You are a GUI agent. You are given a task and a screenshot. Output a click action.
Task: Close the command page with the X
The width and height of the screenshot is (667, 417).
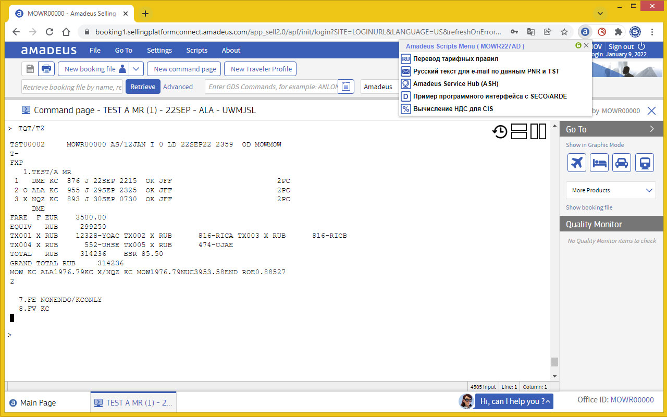tap(651, 111)
